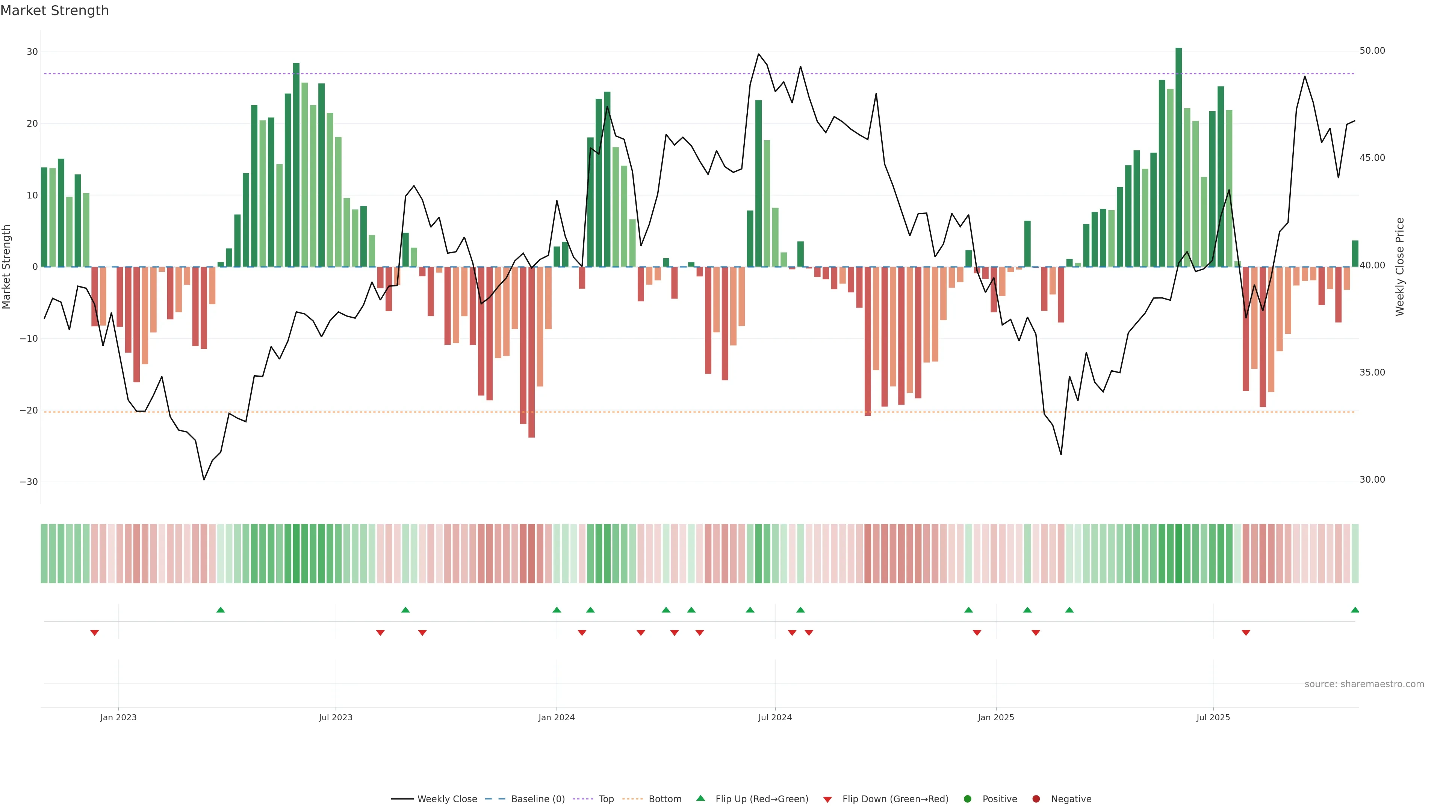This screenshot has height=812, width=1443.
Task: Click the purple dotted Top legend icon
Action: [583, 798]
